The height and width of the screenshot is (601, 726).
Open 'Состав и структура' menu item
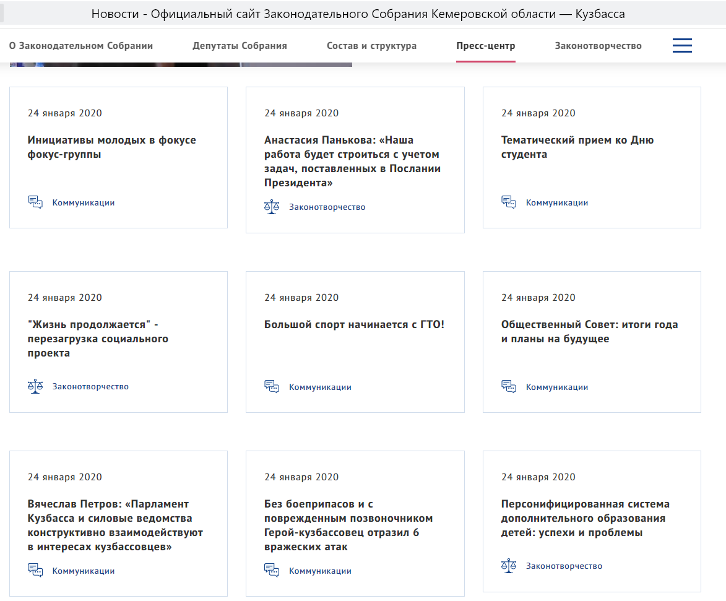372,46
